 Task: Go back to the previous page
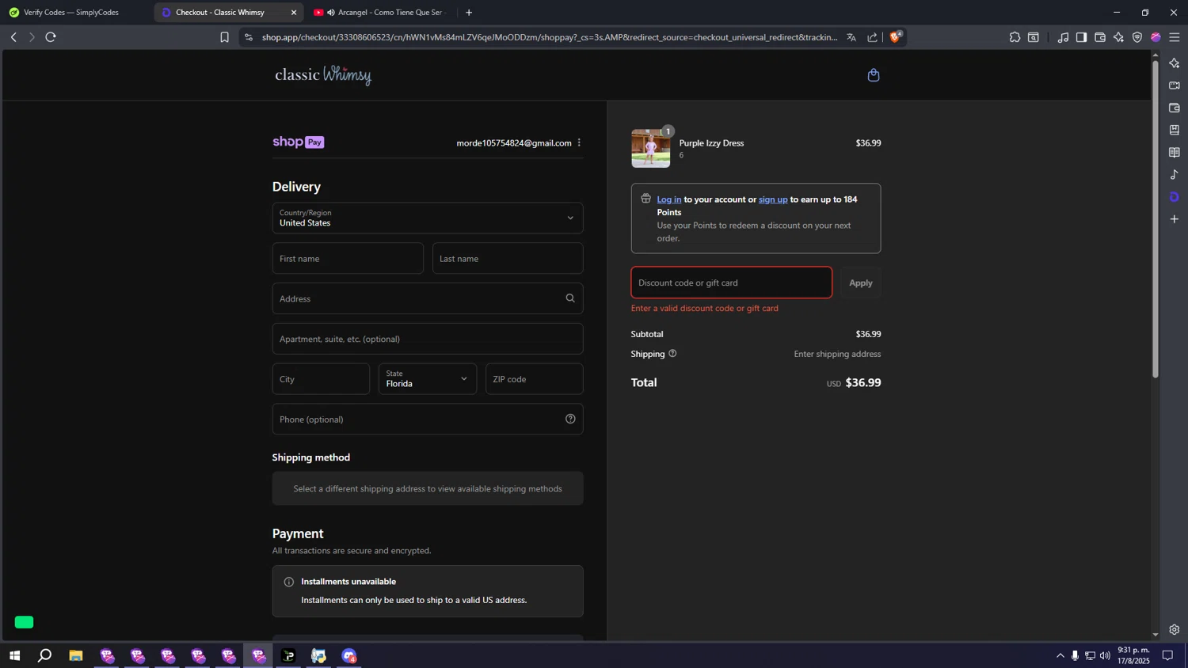tap(13, 37)
